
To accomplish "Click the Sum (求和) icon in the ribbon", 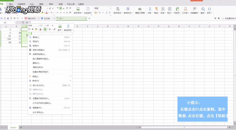I will pyautogui.click(x=150, y=9).
